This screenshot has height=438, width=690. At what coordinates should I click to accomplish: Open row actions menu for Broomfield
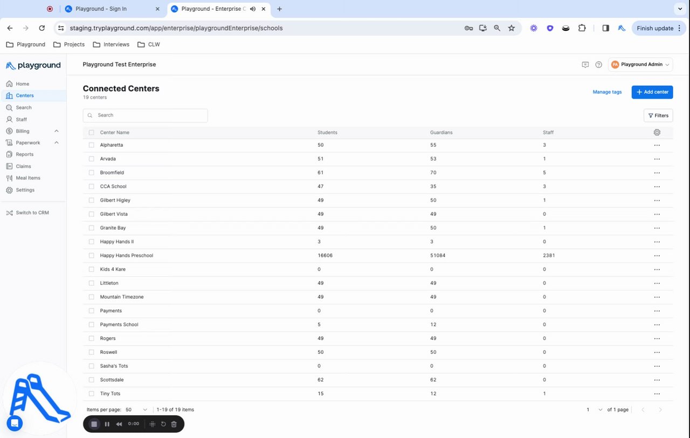[657, 173]
